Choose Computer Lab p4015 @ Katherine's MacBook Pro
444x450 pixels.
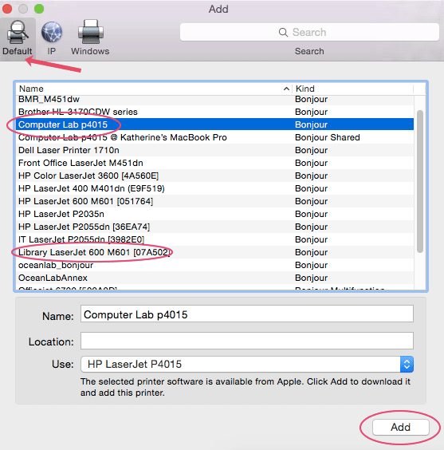(214, 137)
